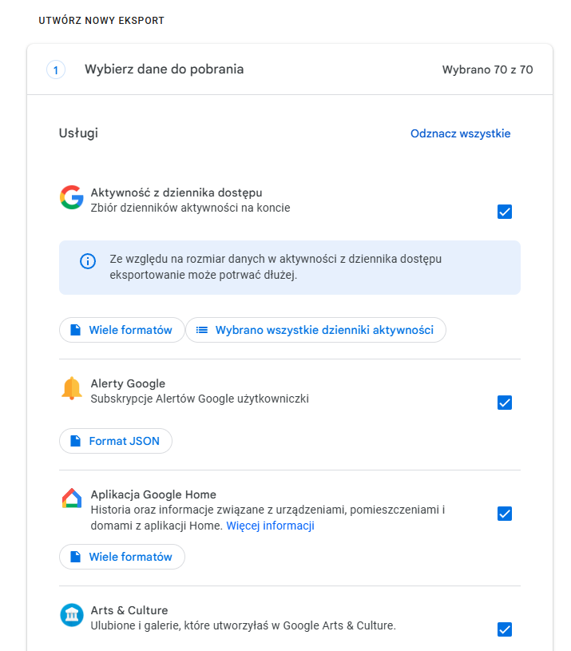Viewport: 571px width, 651px height.
Task: Open Format JSON options for Alerty Google
Action: click(116, 441)
